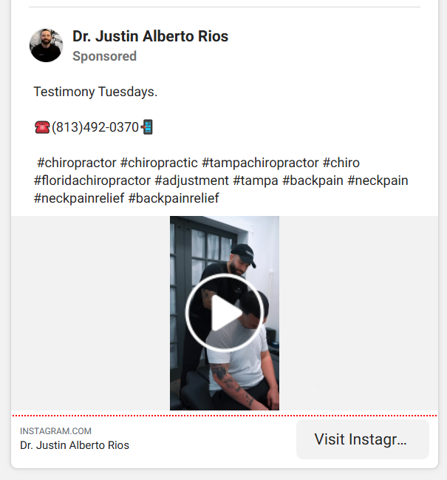
Task: Click the Sponsored label
Action: point(105,56)
